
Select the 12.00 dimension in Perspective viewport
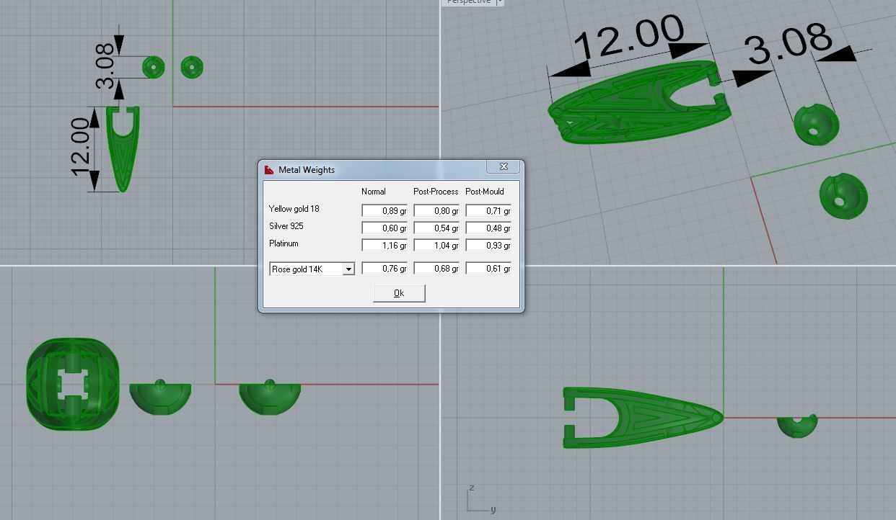[629, 37]
